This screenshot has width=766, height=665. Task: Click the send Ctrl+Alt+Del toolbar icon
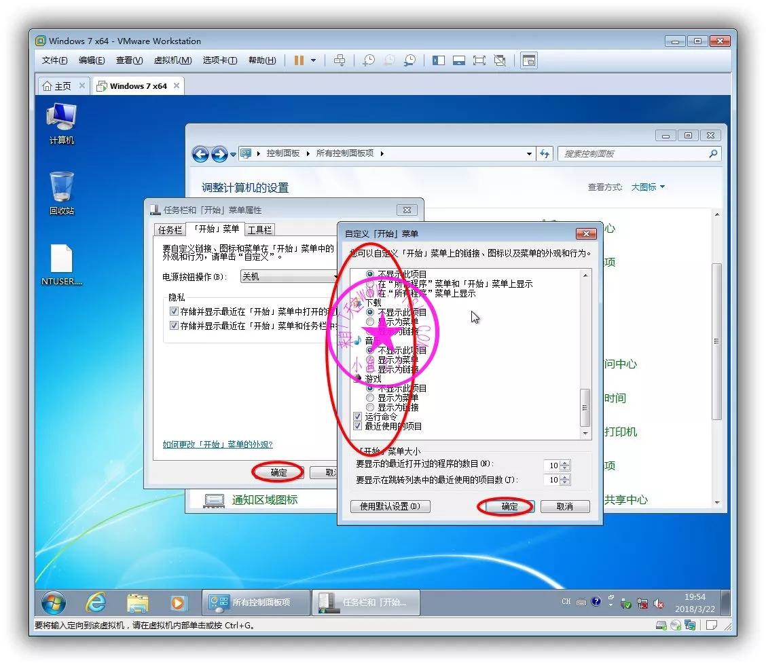click(340, 60)
